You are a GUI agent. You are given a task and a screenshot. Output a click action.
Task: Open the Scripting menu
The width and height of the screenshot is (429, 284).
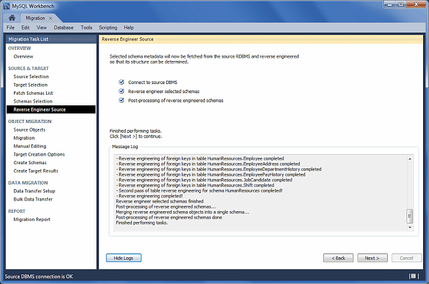click(108, 27)
